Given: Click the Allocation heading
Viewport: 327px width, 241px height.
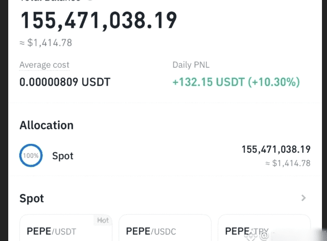Looking at the screenshot, I should (46, 125).
